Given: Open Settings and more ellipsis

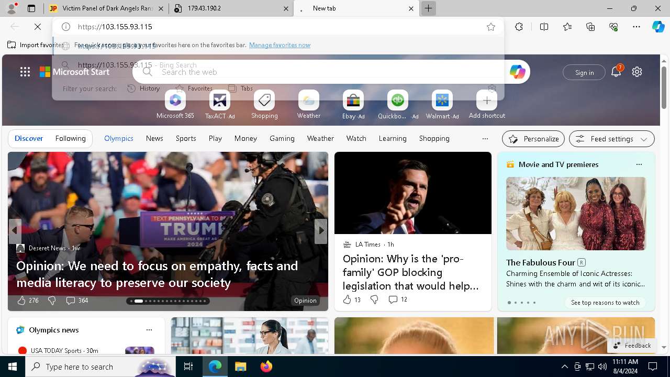Looking at the screenshot, I should pyautogui.click(x=636, y=27).
